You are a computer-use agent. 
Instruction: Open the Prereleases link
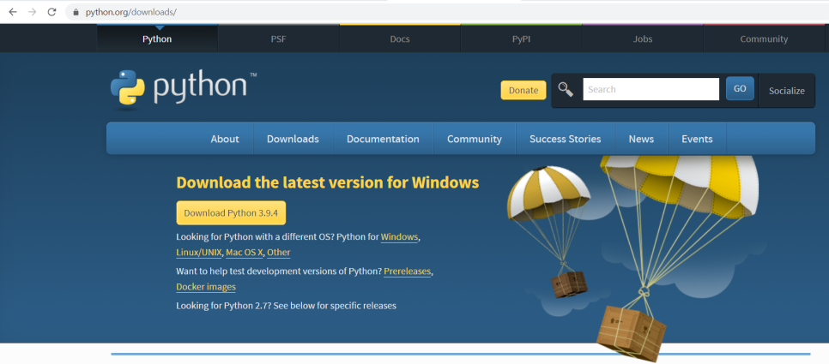coord(407,272)
